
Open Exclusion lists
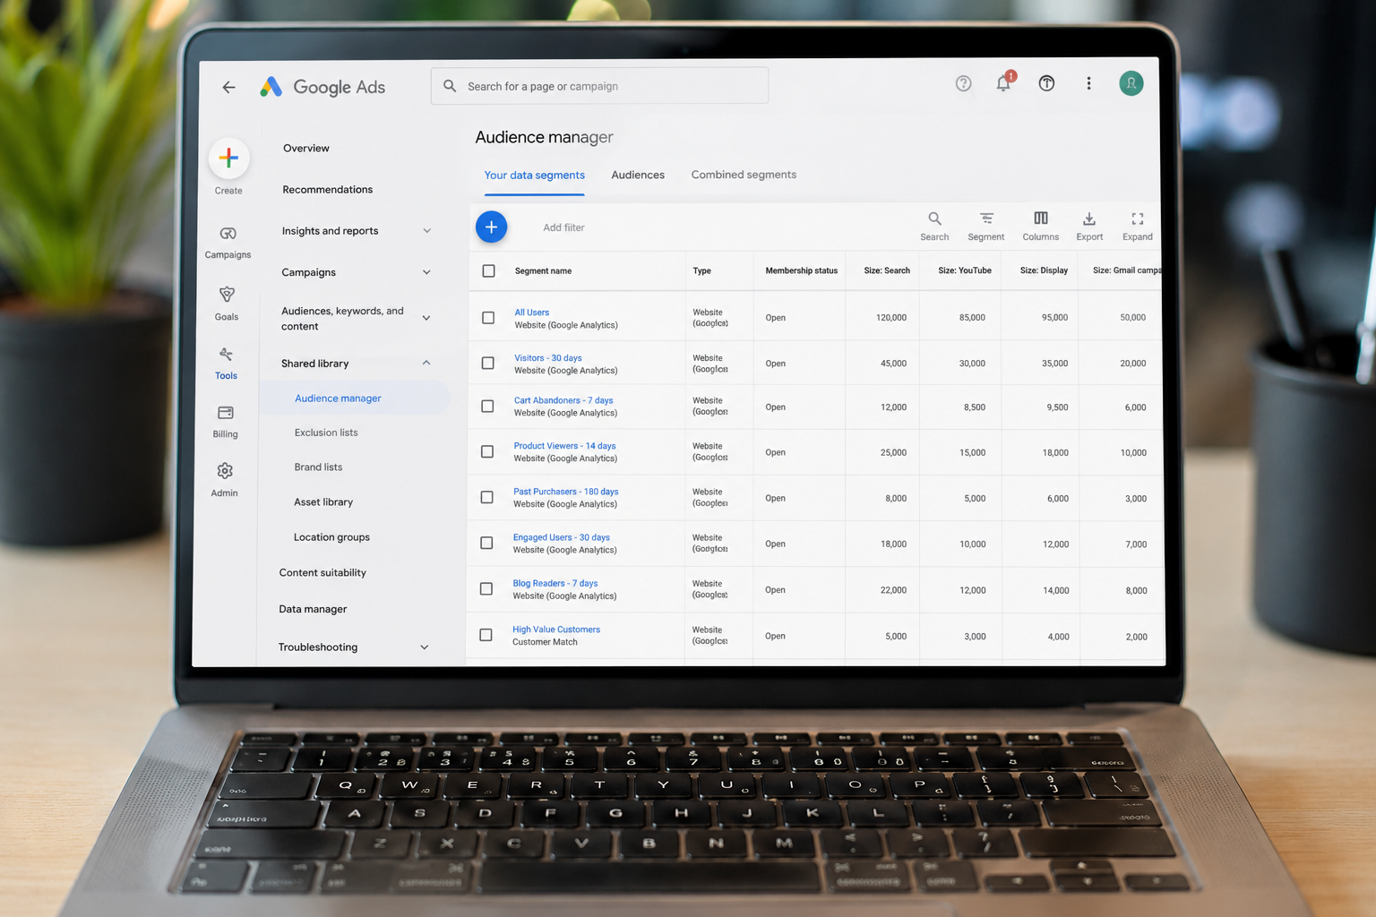tap(326, 433)
